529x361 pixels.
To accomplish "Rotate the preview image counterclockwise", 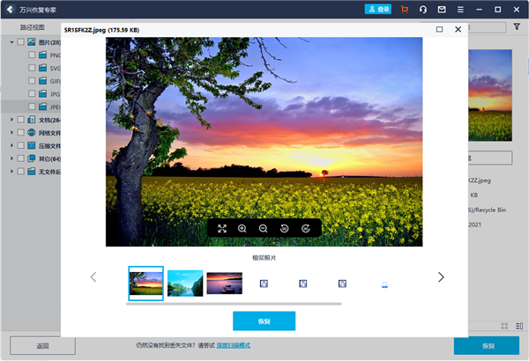I will coord(284,228).
